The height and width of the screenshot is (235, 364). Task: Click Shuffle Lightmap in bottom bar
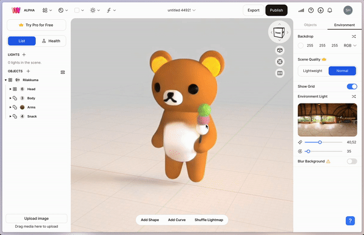[209, 220]
